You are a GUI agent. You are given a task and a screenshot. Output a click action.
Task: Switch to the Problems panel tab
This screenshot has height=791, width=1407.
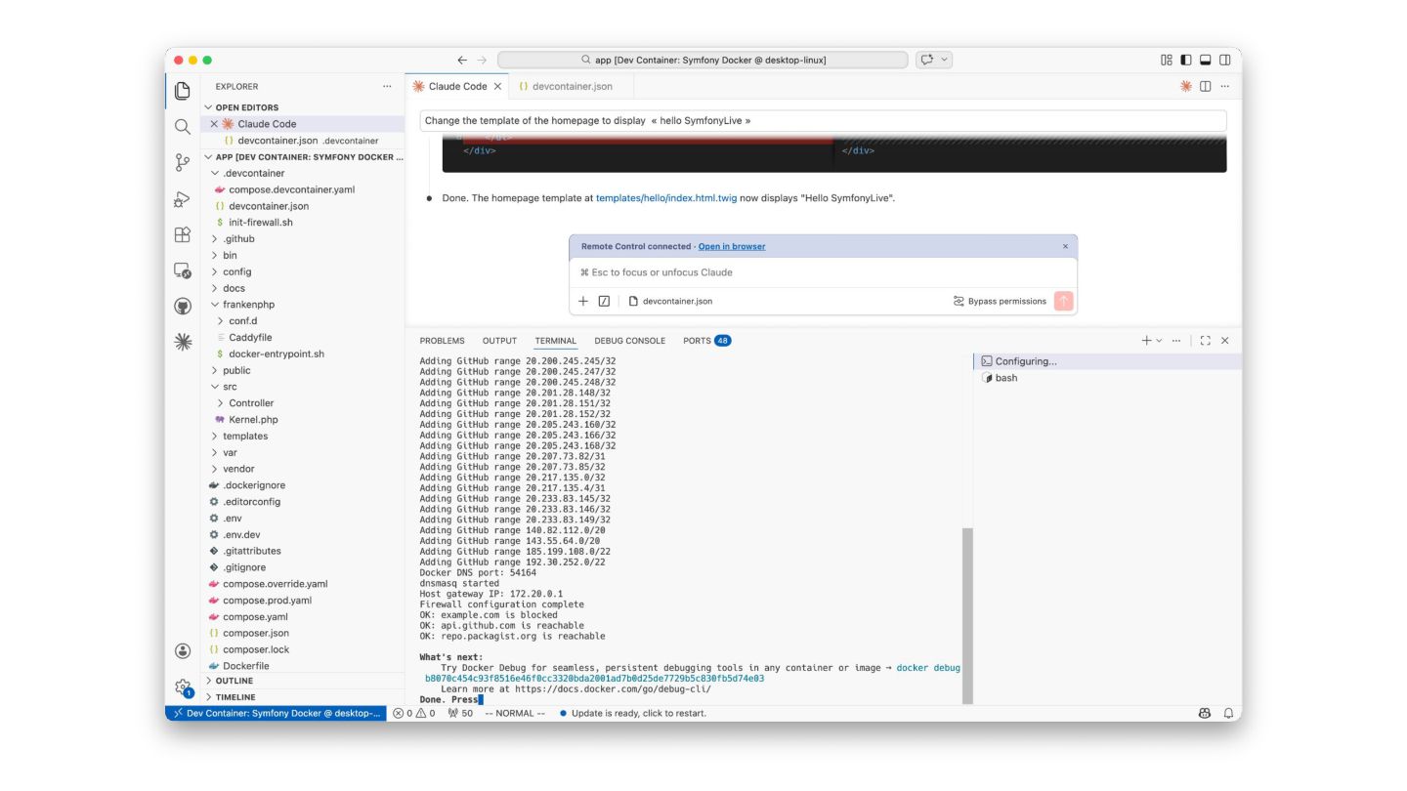pyautogui.click(x=442, y=341)
